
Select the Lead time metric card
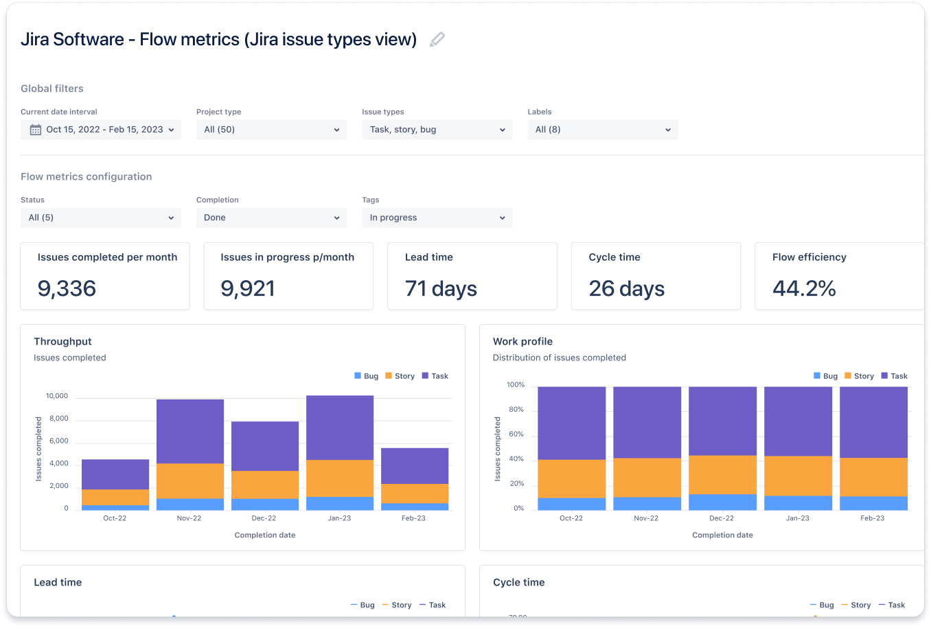coord(472,276)
